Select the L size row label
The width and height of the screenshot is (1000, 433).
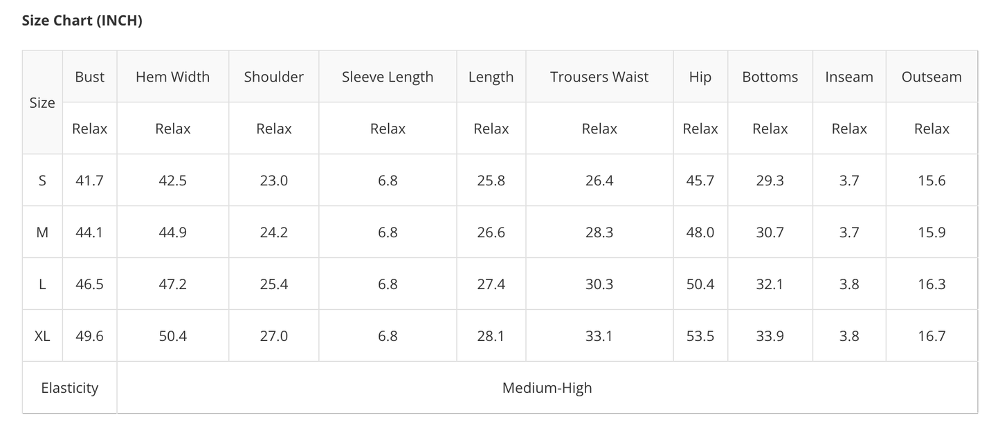(x=42, y=284)
